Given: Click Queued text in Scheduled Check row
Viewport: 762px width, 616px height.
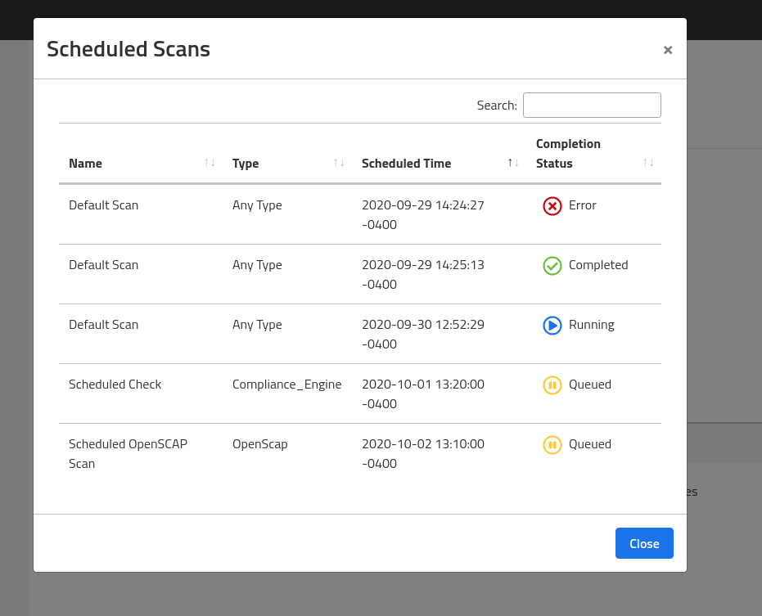Looking at the screenshot, I should (x=590, y=384).
